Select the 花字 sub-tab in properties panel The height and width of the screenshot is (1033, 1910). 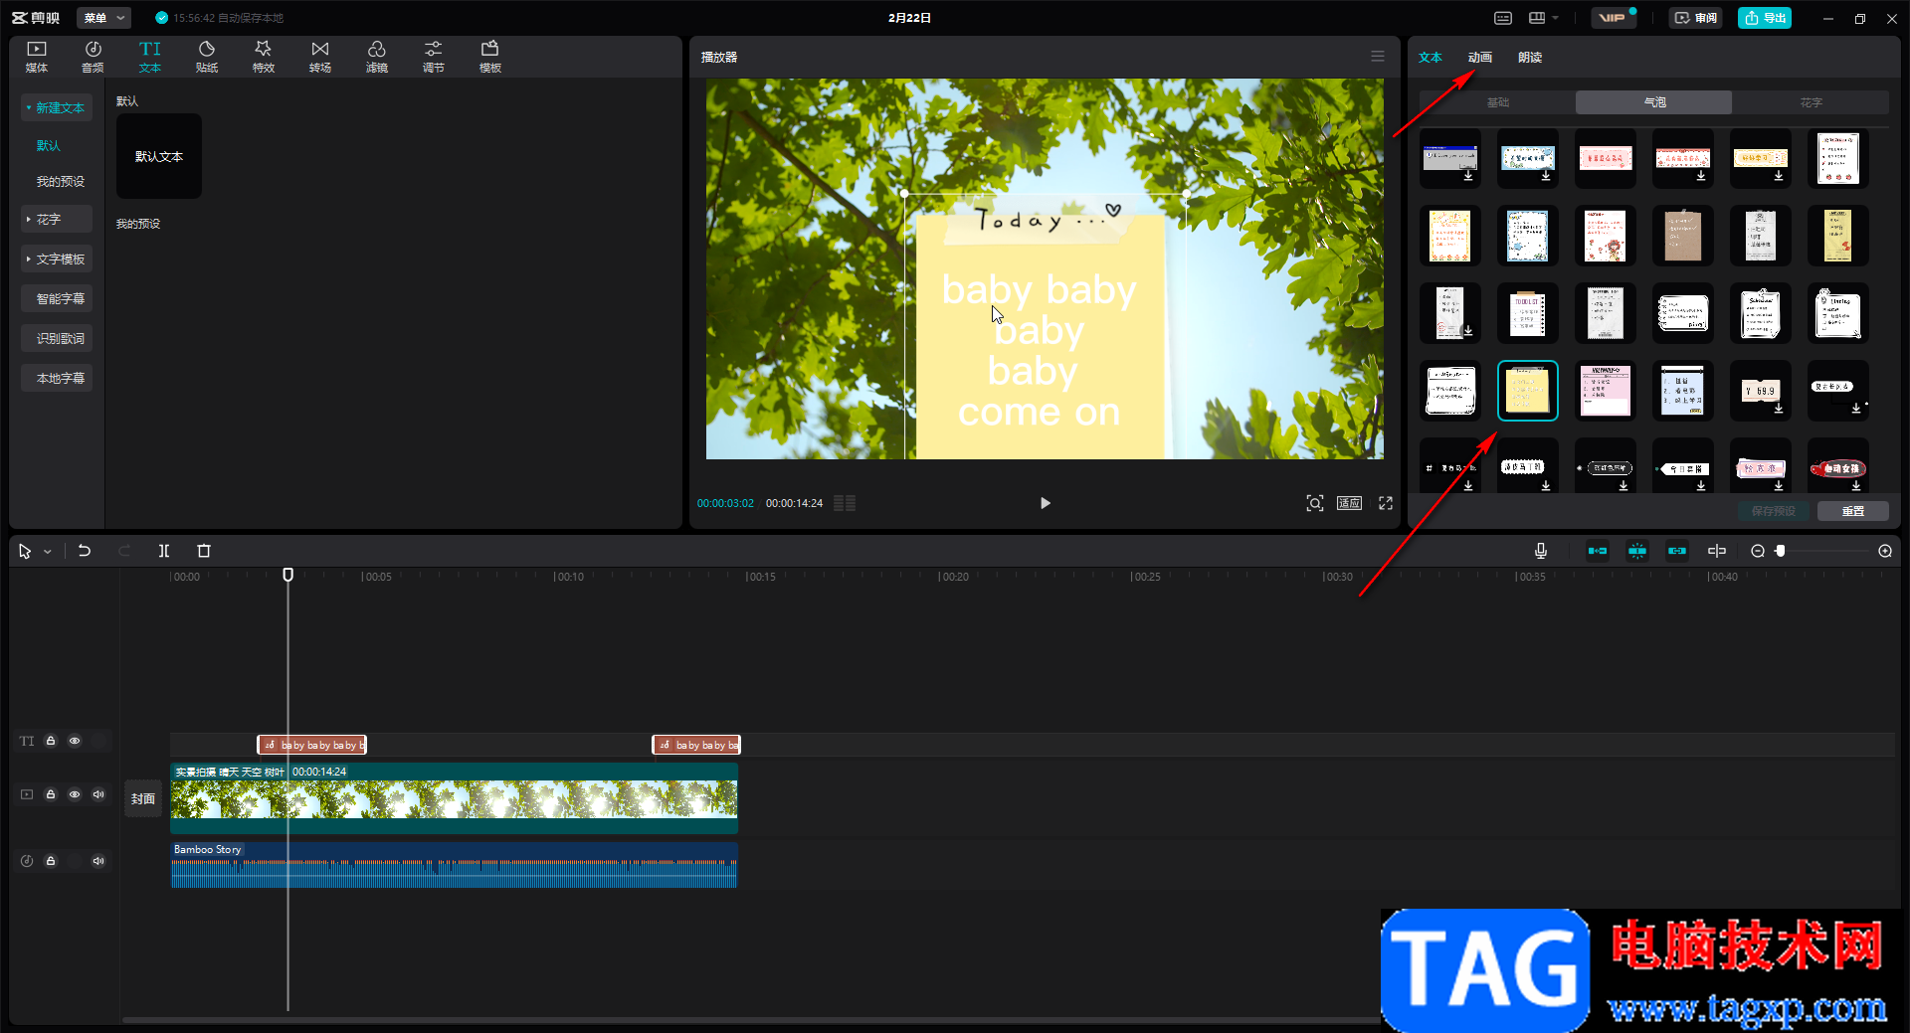pos(1811,102)
